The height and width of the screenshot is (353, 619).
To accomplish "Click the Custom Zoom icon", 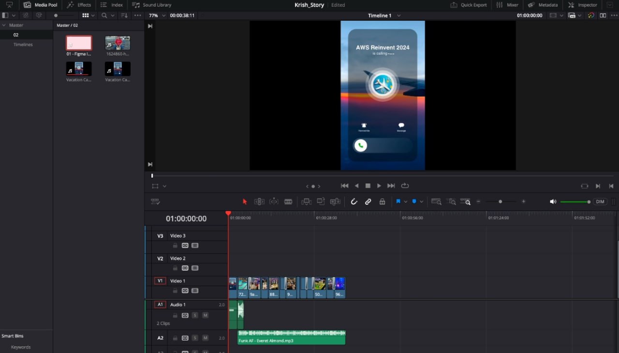I will (x=466, y=201).
